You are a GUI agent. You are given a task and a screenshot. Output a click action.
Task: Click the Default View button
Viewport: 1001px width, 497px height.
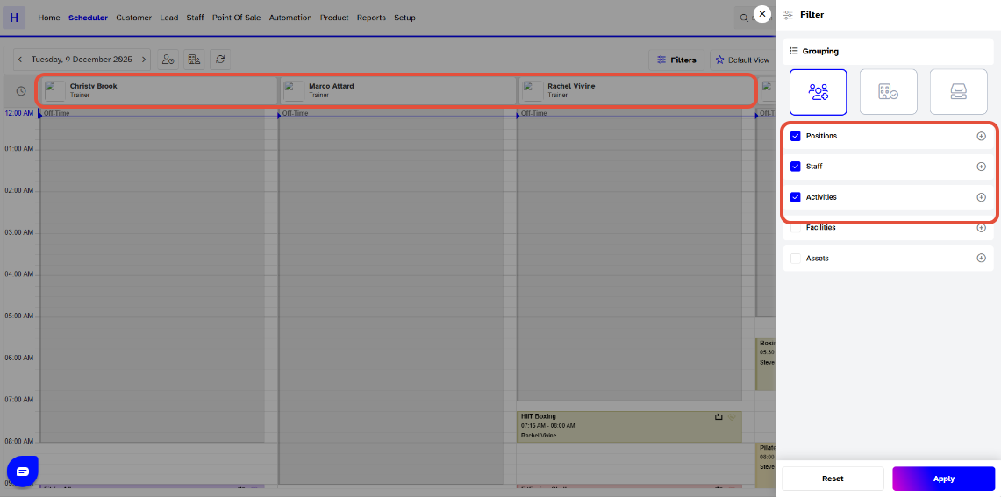click(x=742, y=60)
